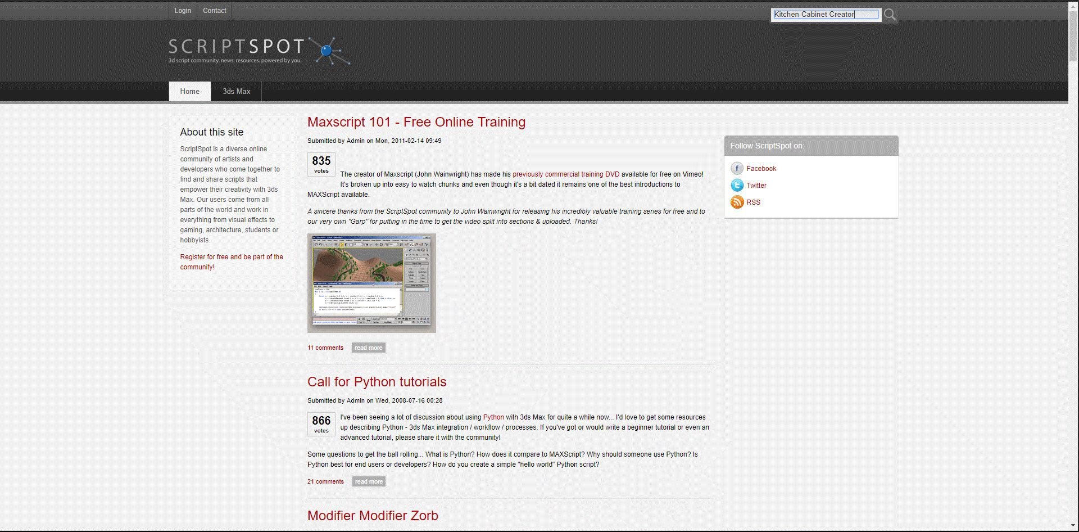The height and width of the screenshot is (532, 1079).
Task: Click the 835 votes box
Action: click(x=321, y=164)
